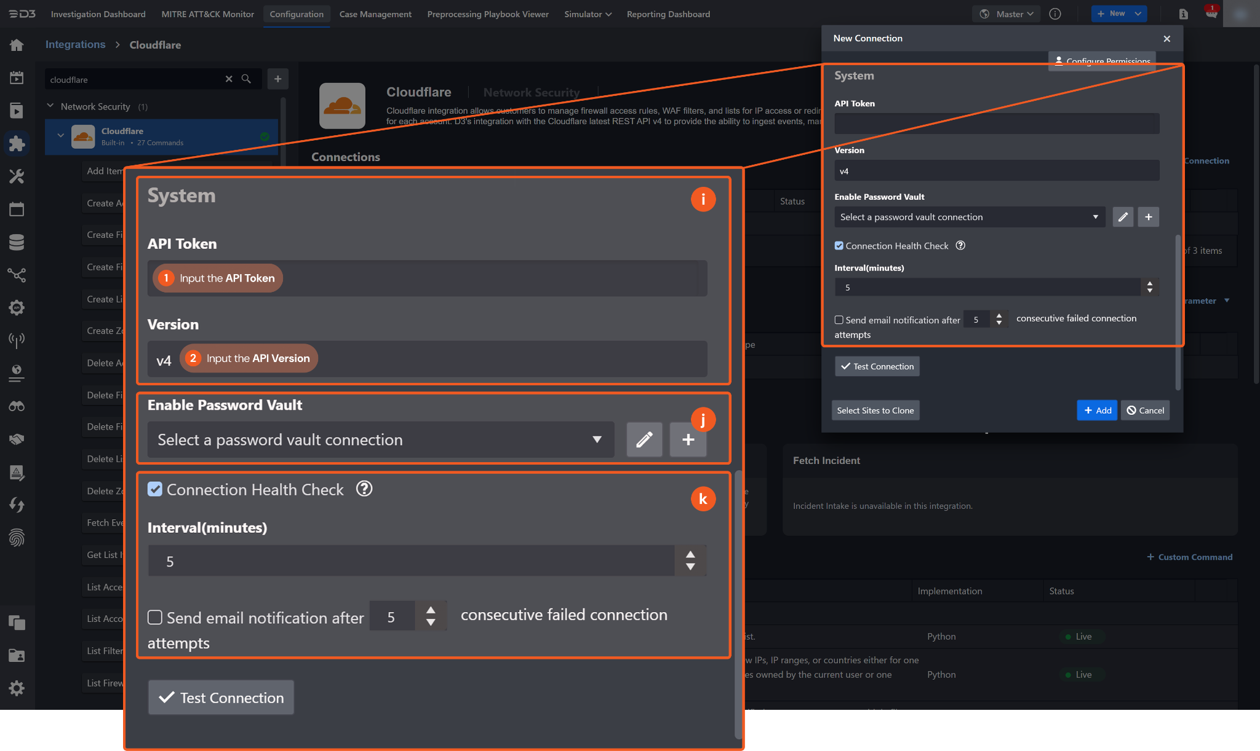Increase the Interval minutes stepper value
This screenshot has width=1260, height=751.
coord(1149,283)
